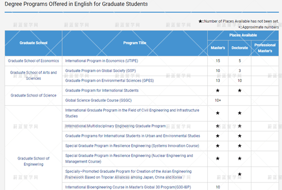Click Doctorate value 5 for UTIPE
Screen dimensions: 282x190
[240, 61]
